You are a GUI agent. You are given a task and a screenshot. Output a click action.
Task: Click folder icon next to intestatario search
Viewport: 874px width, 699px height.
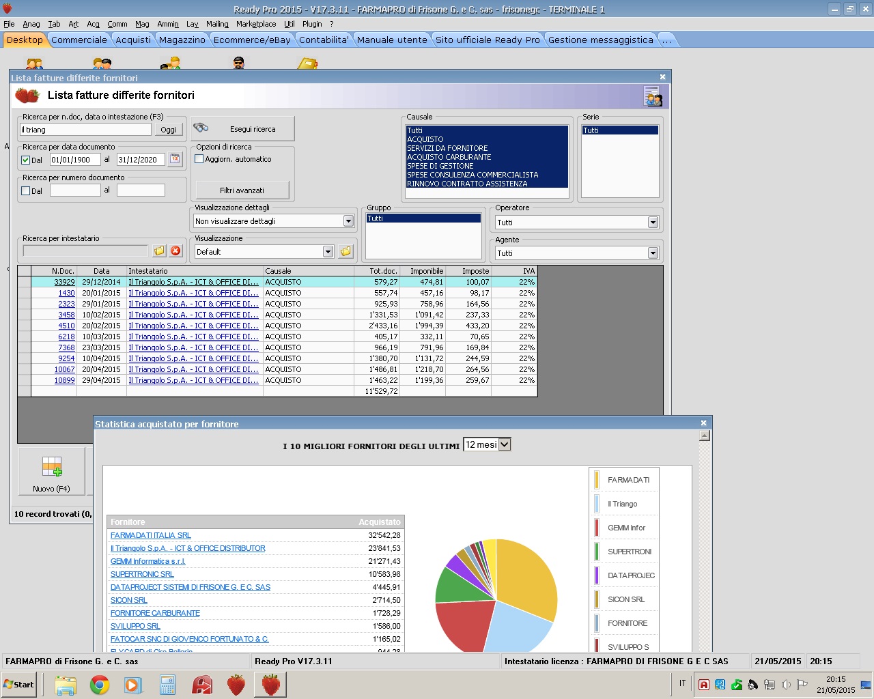click(159, 251)
